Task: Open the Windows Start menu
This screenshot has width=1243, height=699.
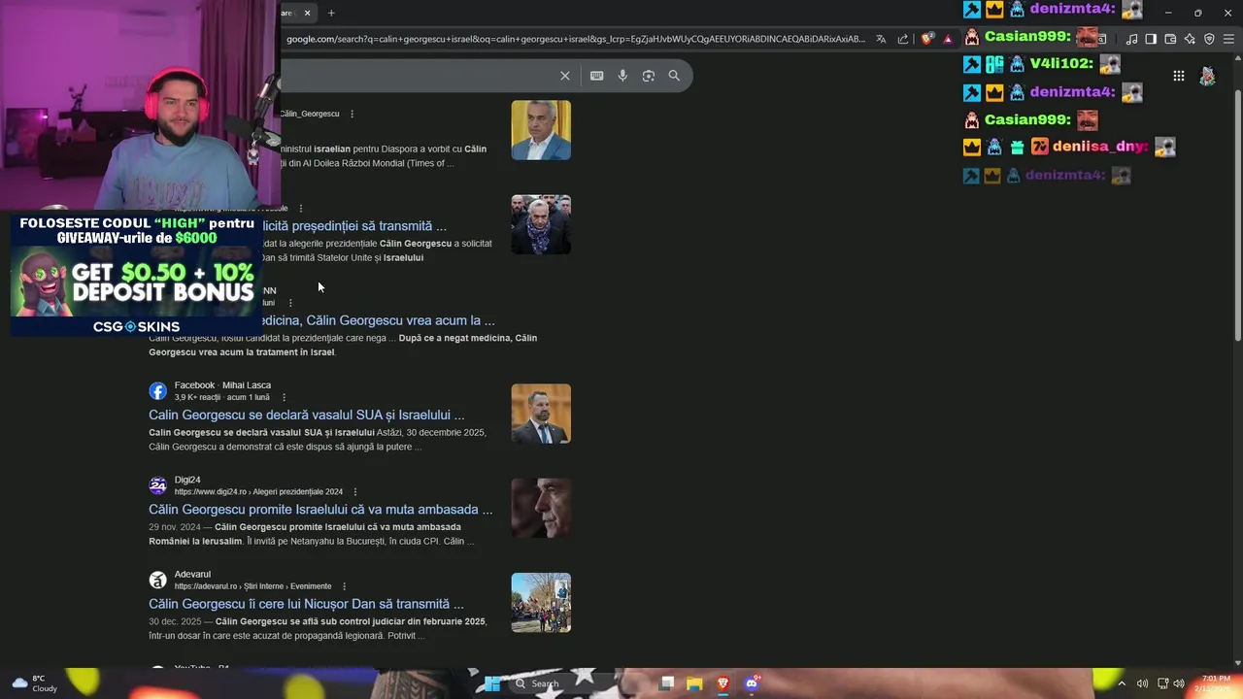Action: [x=492, y=683]
